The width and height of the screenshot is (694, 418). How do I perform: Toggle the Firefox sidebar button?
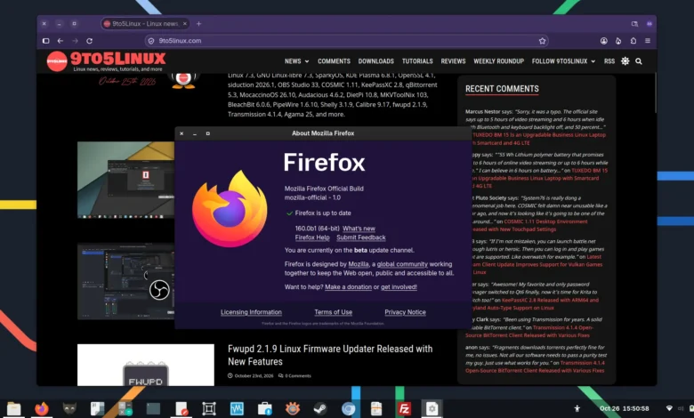pos(46,41)
